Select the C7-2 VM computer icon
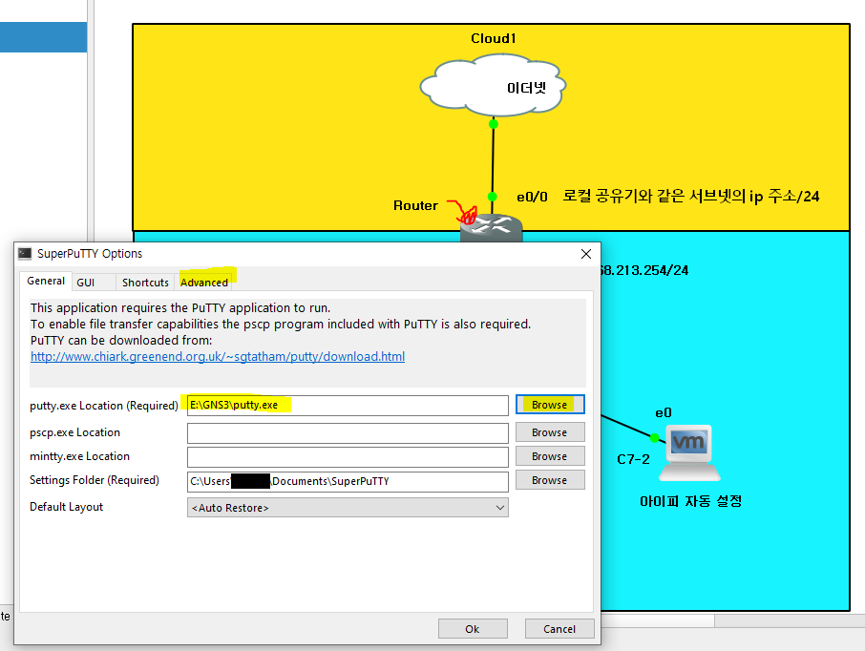Image resolution: width=865 pixels, height=651 pixels. pos(689,452)
